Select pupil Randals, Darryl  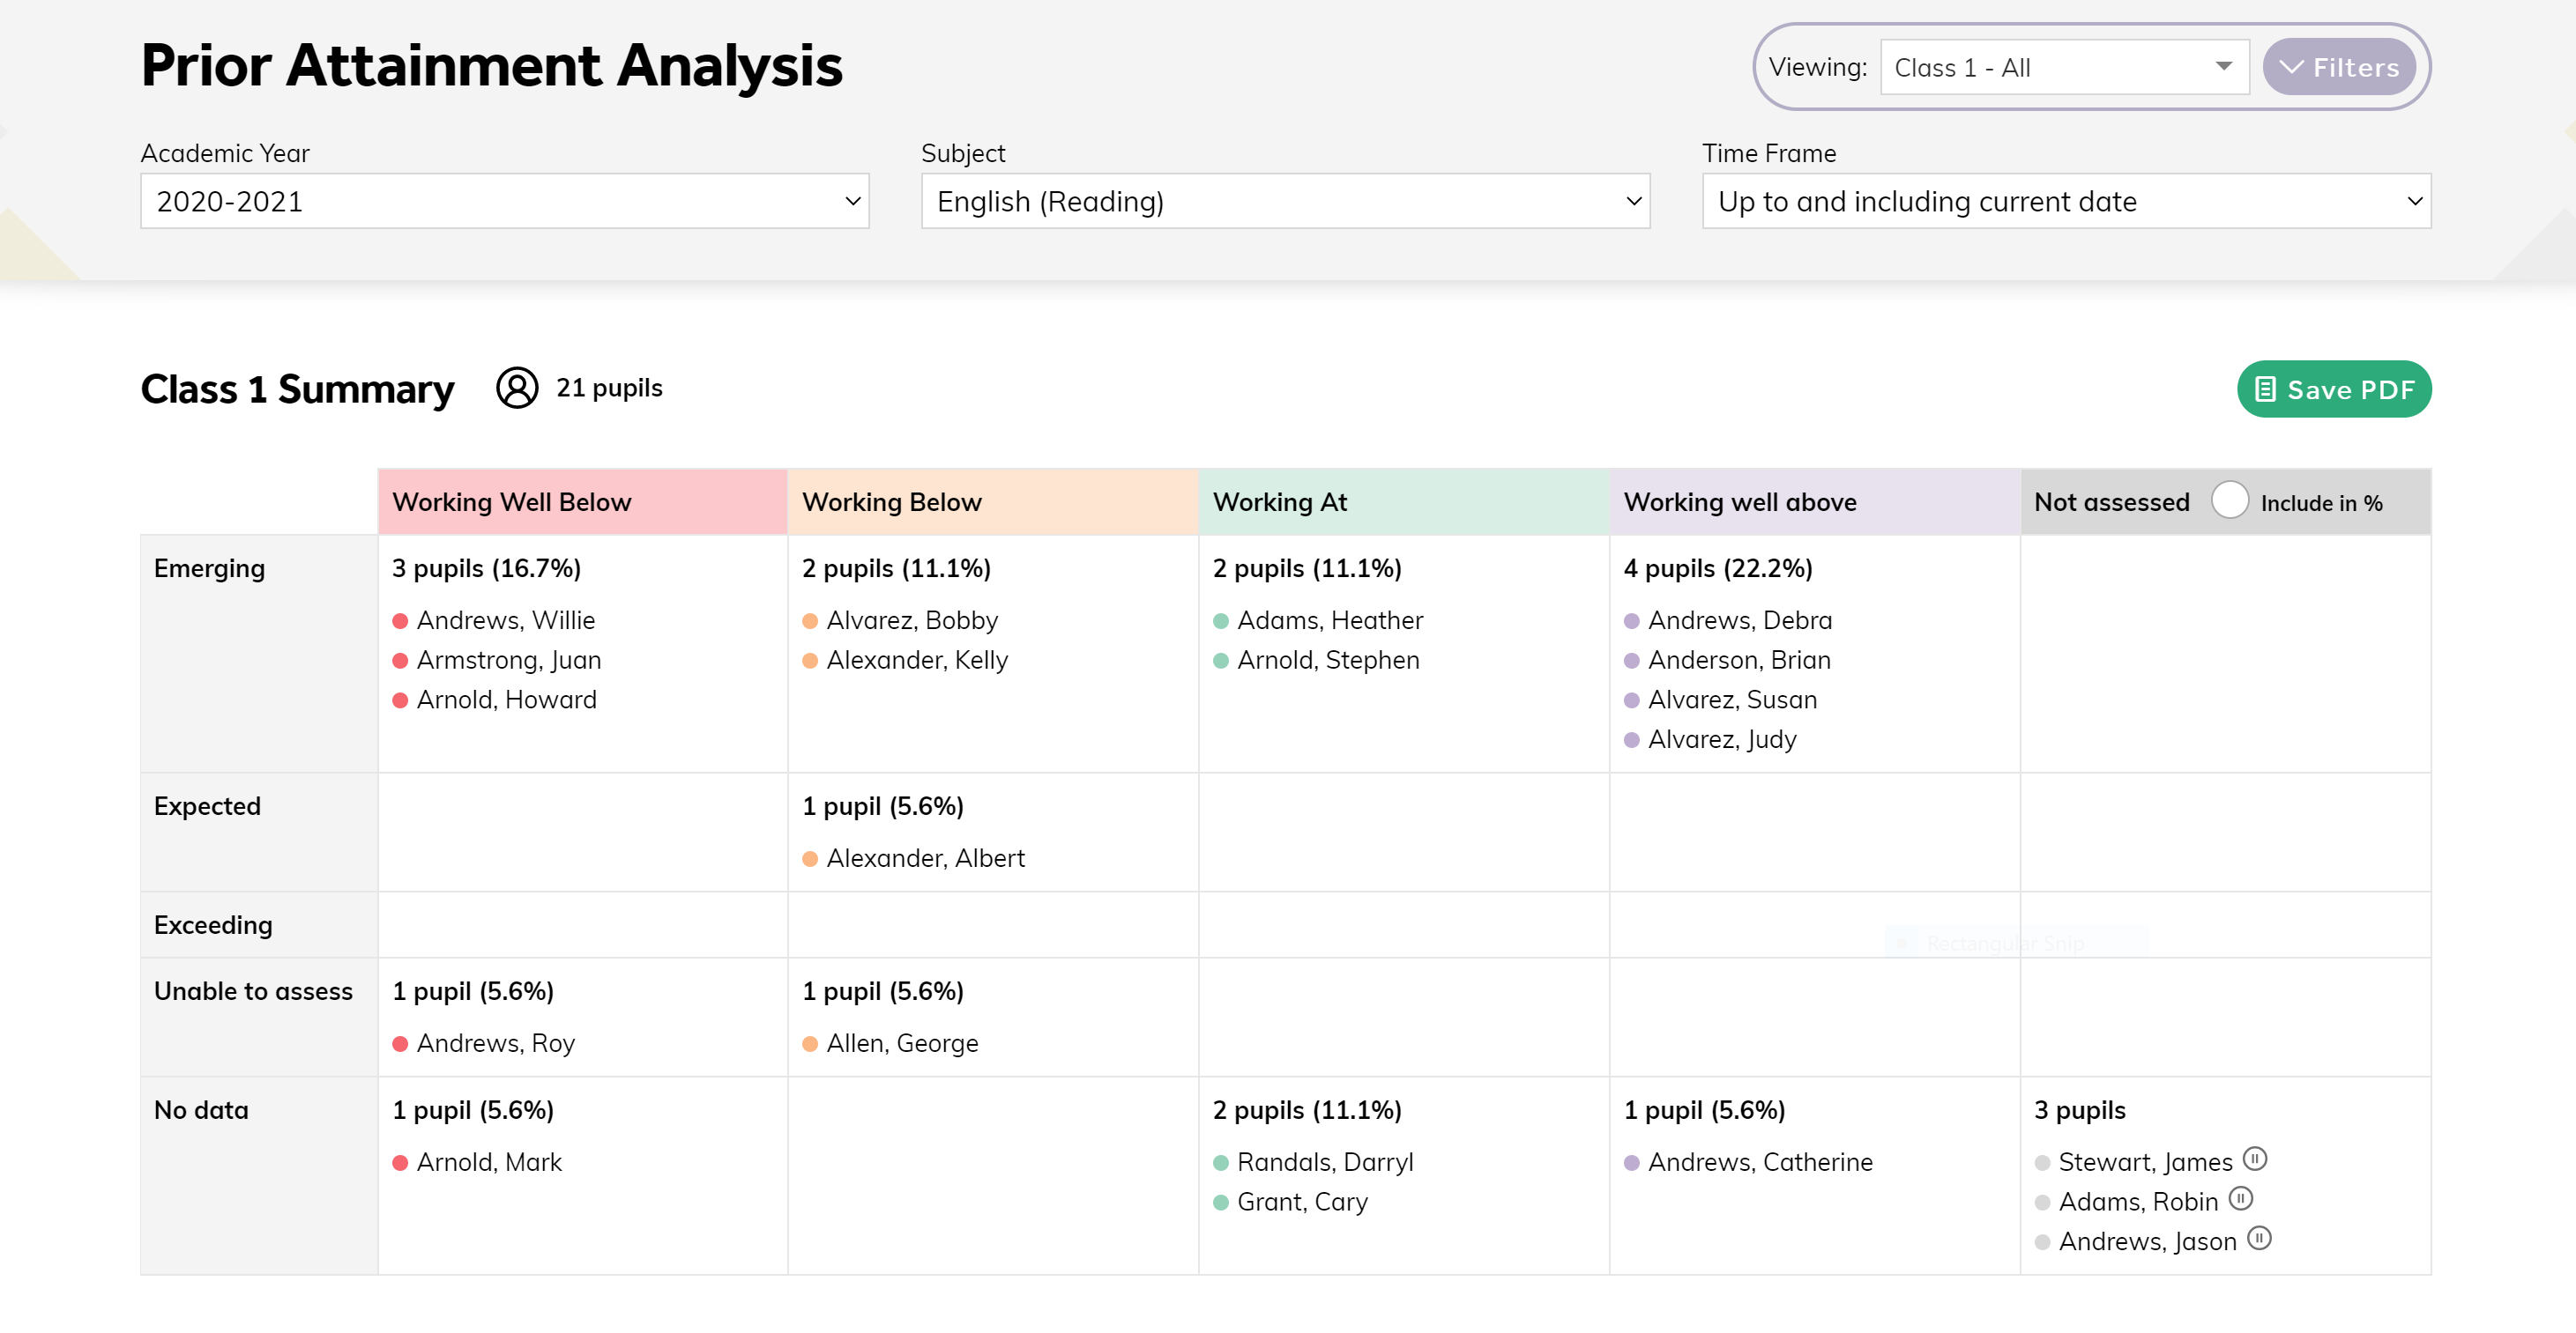[x=1325, y=1161]
